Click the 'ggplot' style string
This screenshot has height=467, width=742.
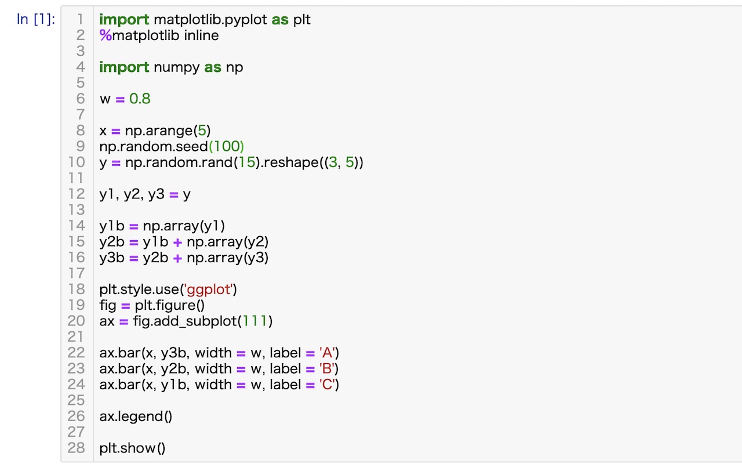[208, 289]
